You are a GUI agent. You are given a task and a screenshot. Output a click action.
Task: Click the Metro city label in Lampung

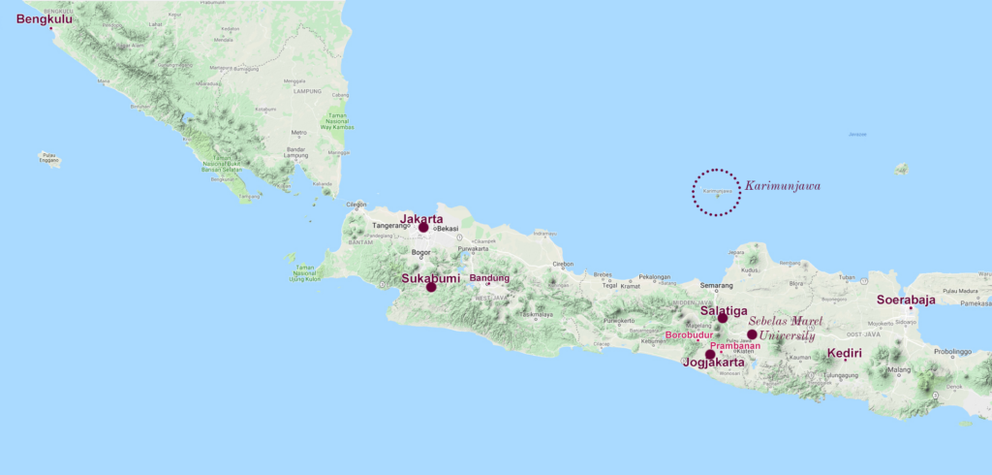click(x=298, y=133)
